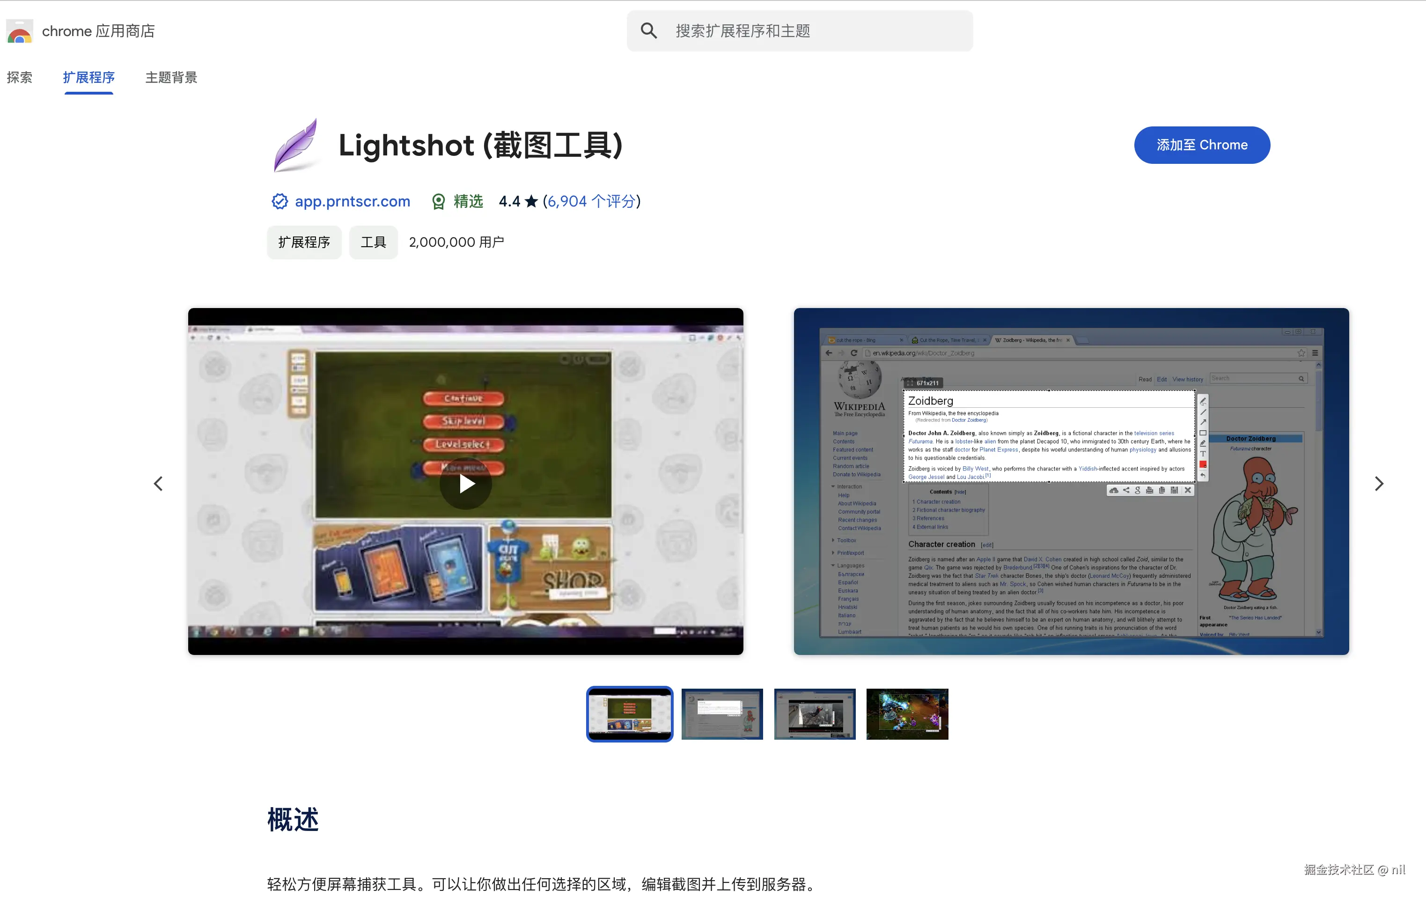Click the 工具 category chip
The width and height of the screenshot is (1426, 897).
373,242
